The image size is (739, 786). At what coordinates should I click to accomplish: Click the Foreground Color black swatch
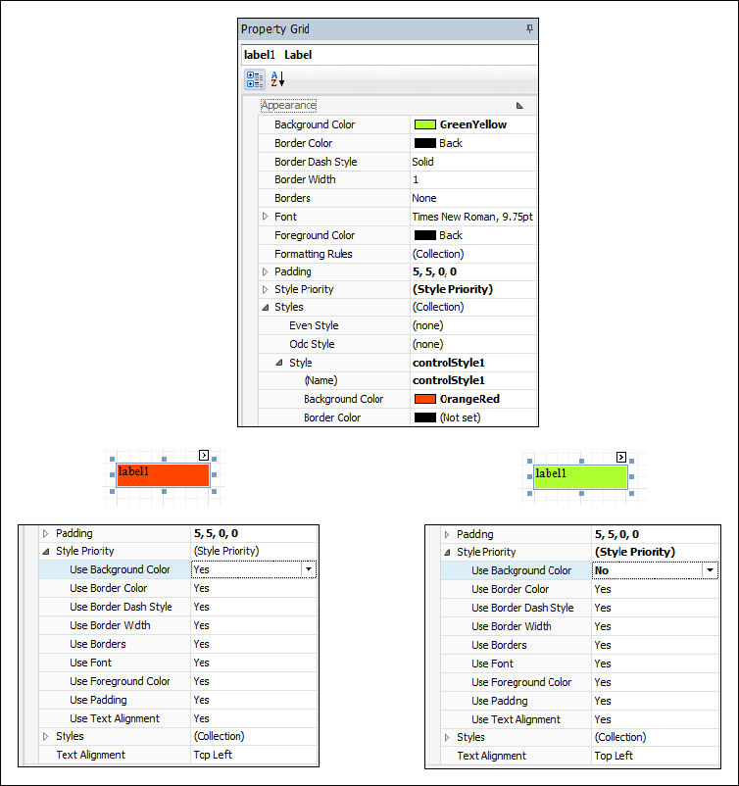click(x=425, y=235)
